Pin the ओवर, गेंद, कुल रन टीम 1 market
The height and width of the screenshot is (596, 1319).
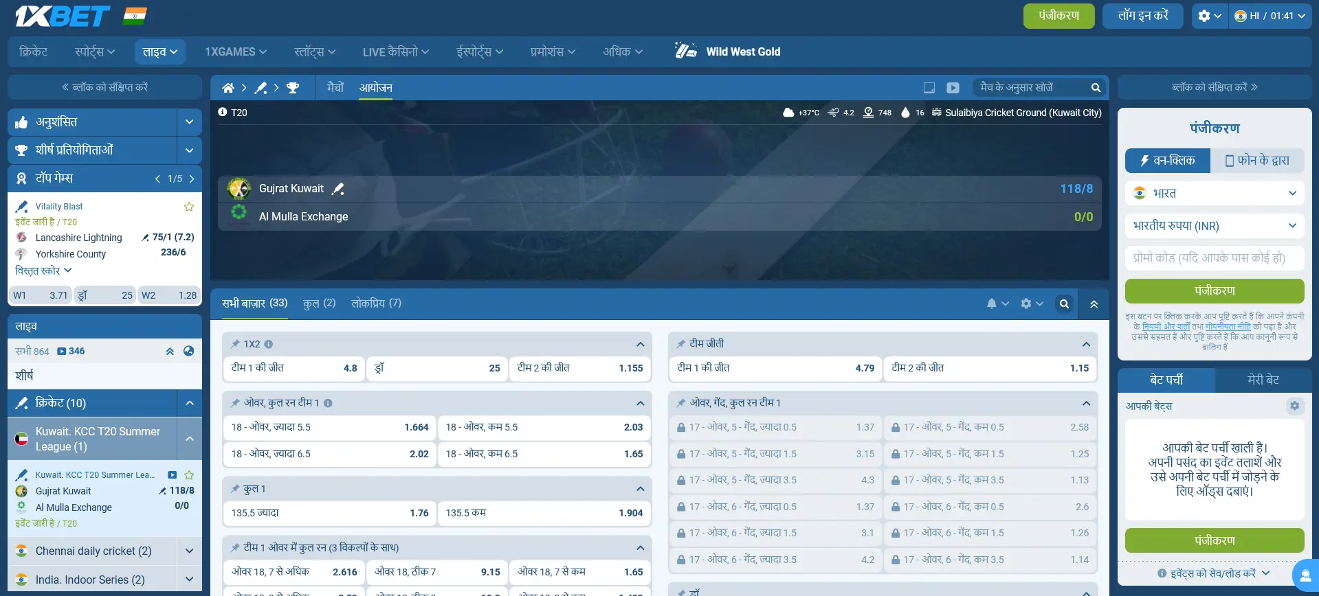(681, 403)
